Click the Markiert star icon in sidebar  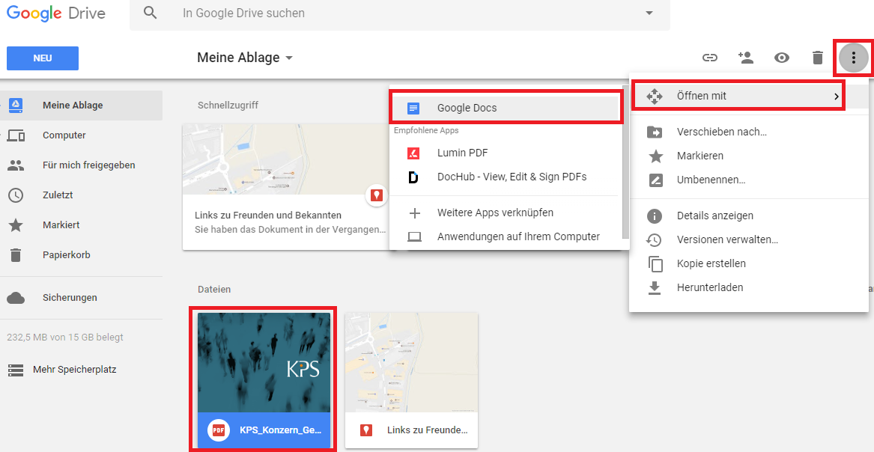tap(16, 225)
